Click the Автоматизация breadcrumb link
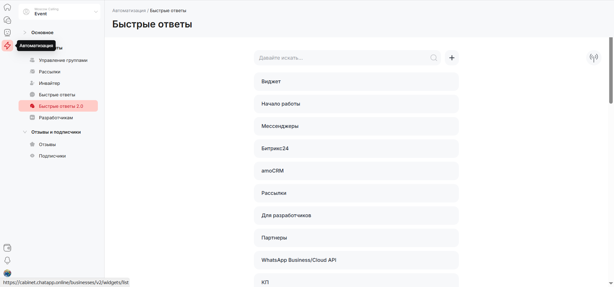Screen dimensions: 614x287 tap(129, 11)
